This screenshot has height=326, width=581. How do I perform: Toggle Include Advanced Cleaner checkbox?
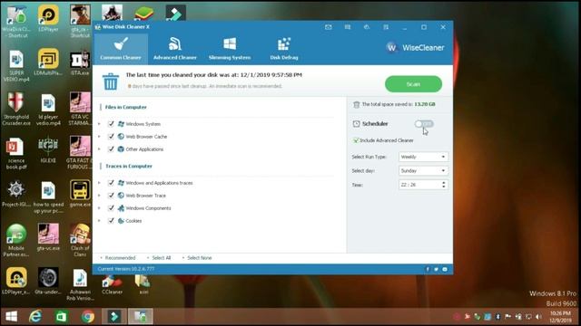point(356,140)
